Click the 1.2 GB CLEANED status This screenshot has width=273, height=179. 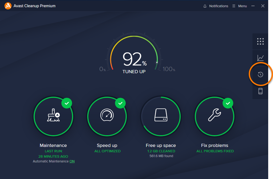point(161,151)
